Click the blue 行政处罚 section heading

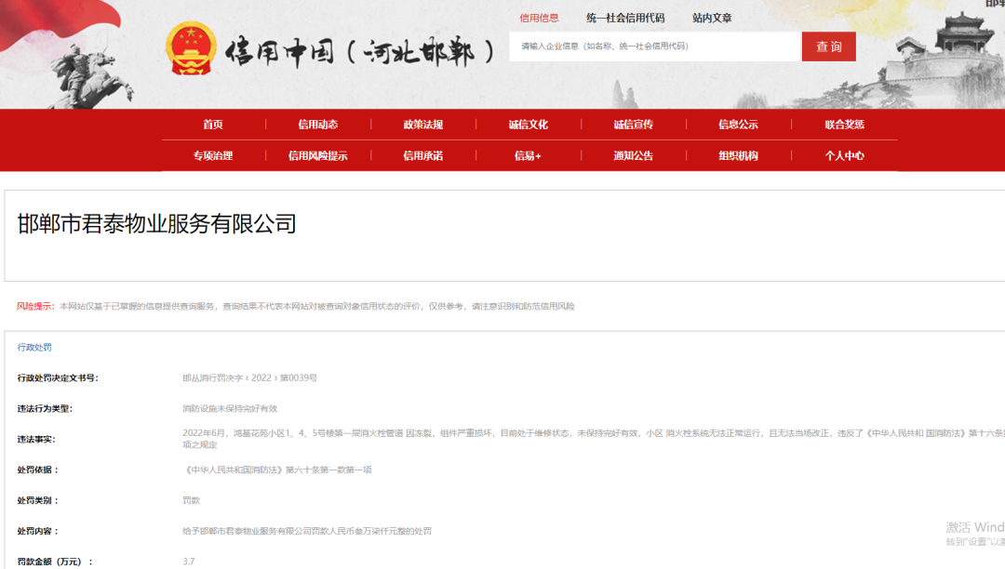coord(34,348)
